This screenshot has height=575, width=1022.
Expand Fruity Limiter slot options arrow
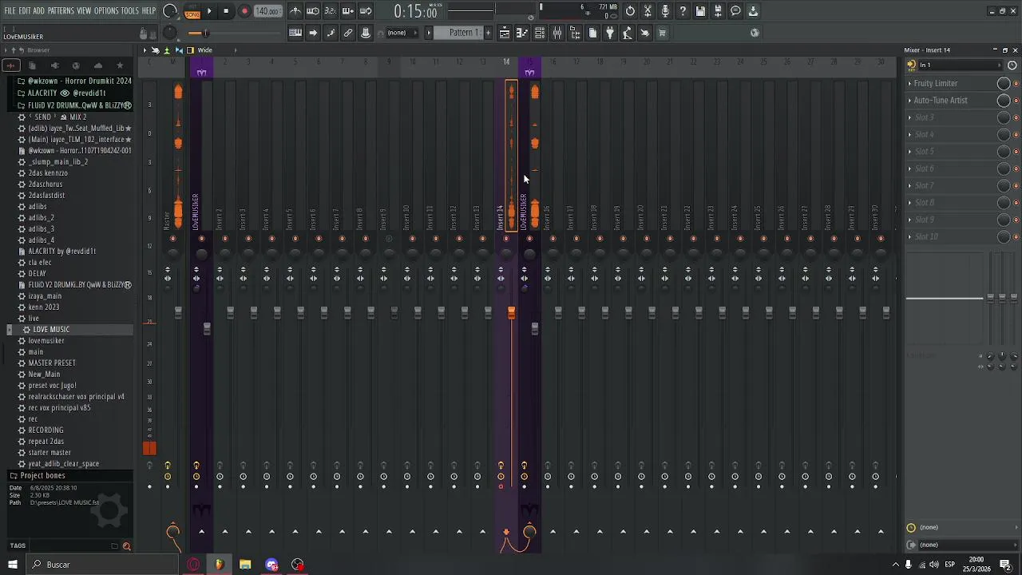click(909, 83)
